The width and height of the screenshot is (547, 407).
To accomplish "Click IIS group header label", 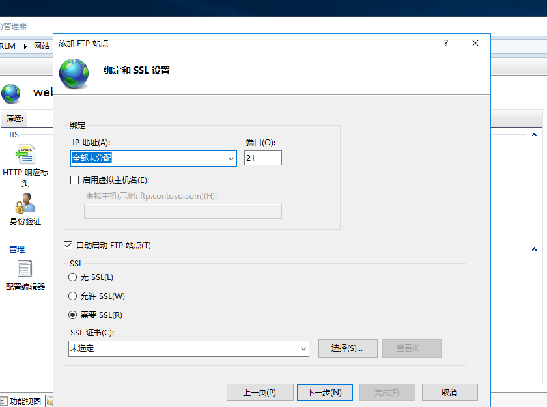I will pyautogui.click(x=14, y=135).
